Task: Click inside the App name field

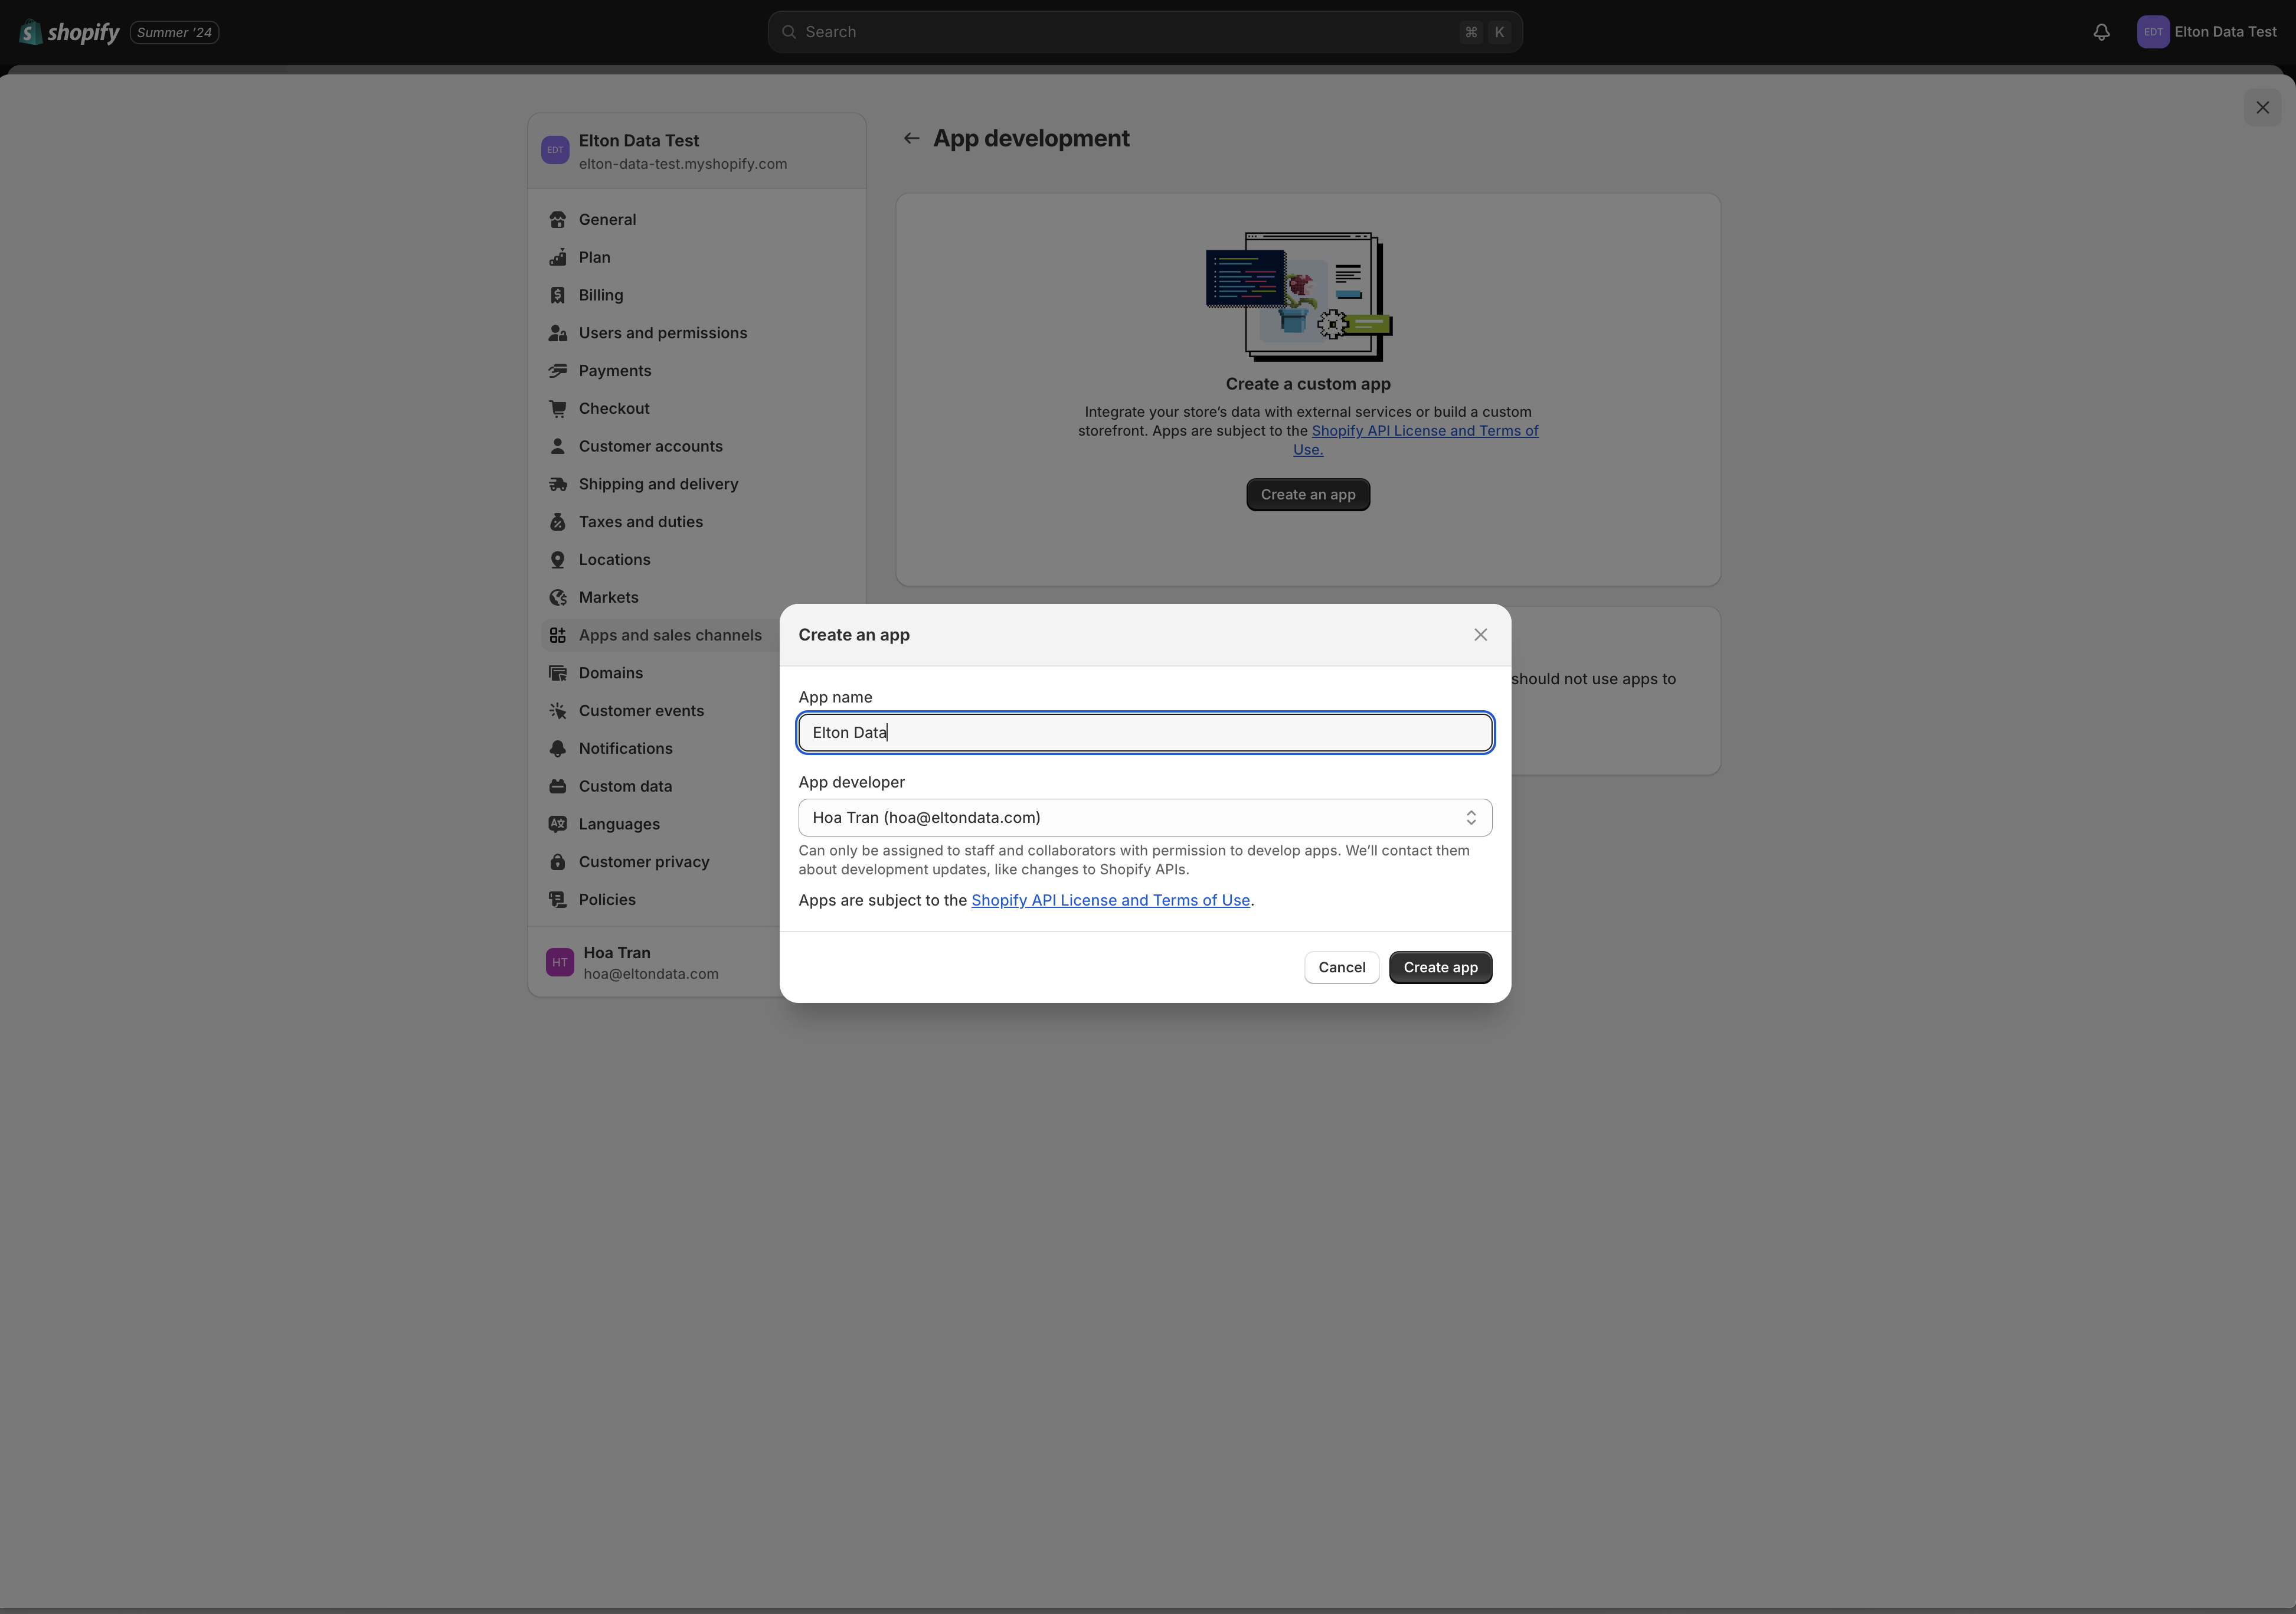Action: [x=1145, y=732]
